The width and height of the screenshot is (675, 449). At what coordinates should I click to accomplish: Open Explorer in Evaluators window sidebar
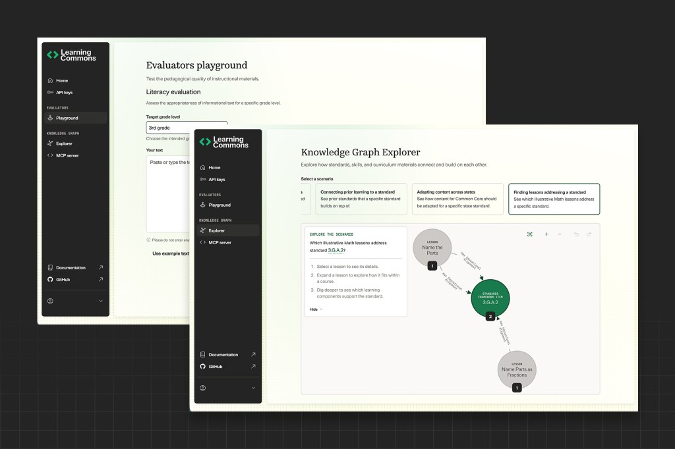point(75,144)
